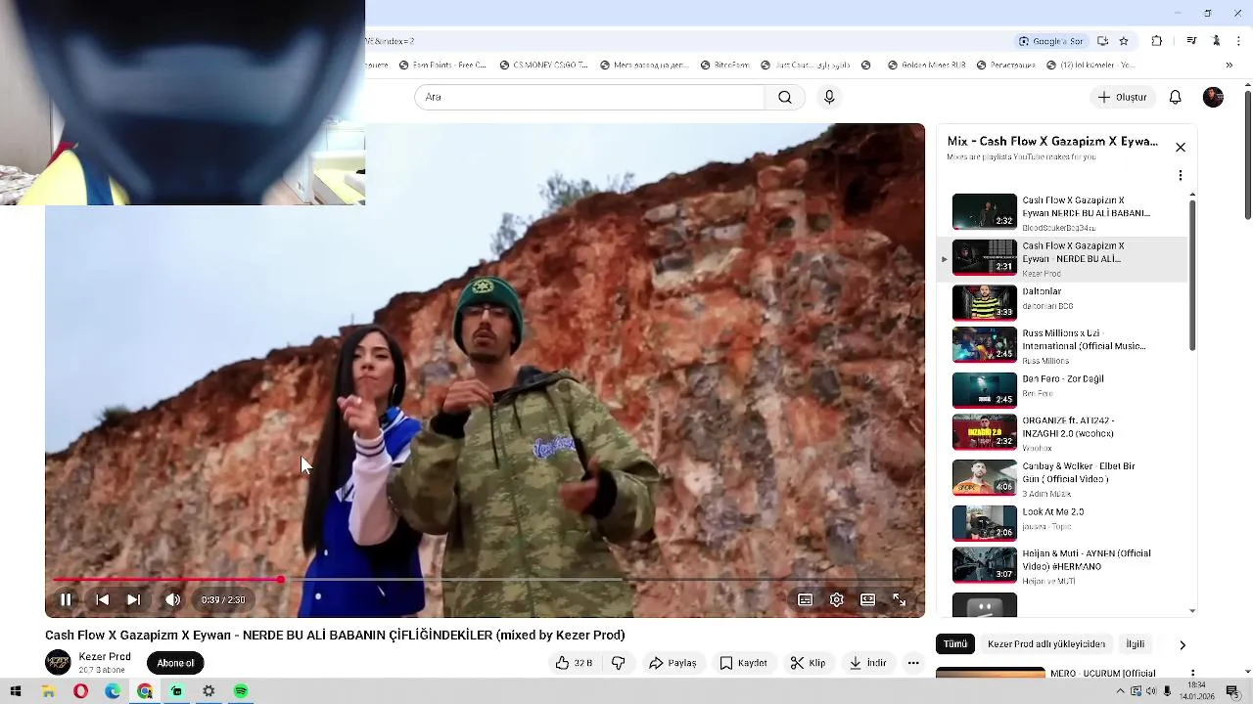This screenshot has height=704, width=1253.
Task: Open YouTube notifications bell
Action: (1176, 97)
